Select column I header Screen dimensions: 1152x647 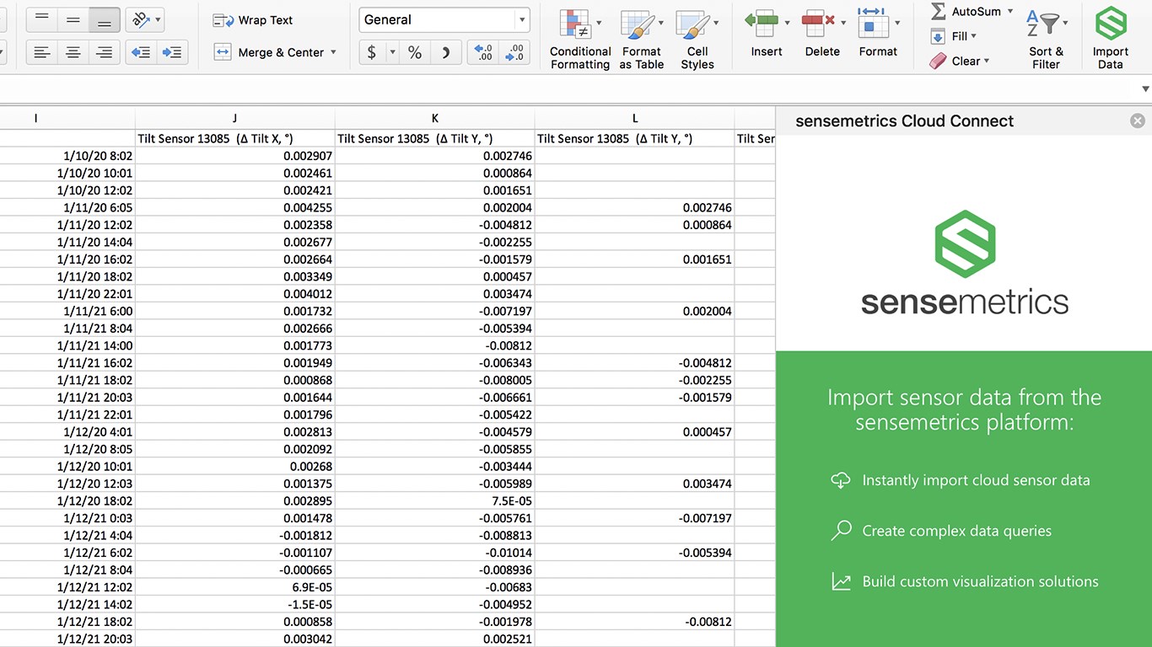coord(35,118)
